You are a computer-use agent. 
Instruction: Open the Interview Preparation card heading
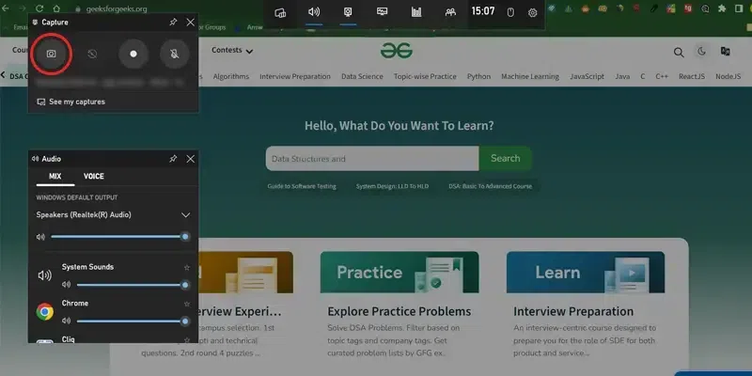tap(573, 311)
